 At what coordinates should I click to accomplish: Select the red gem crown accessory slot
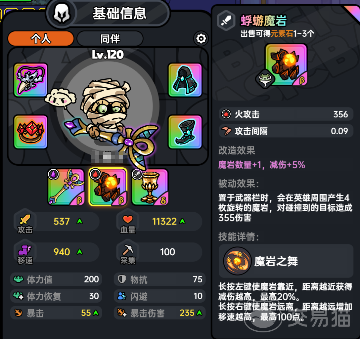click(31, 132)
